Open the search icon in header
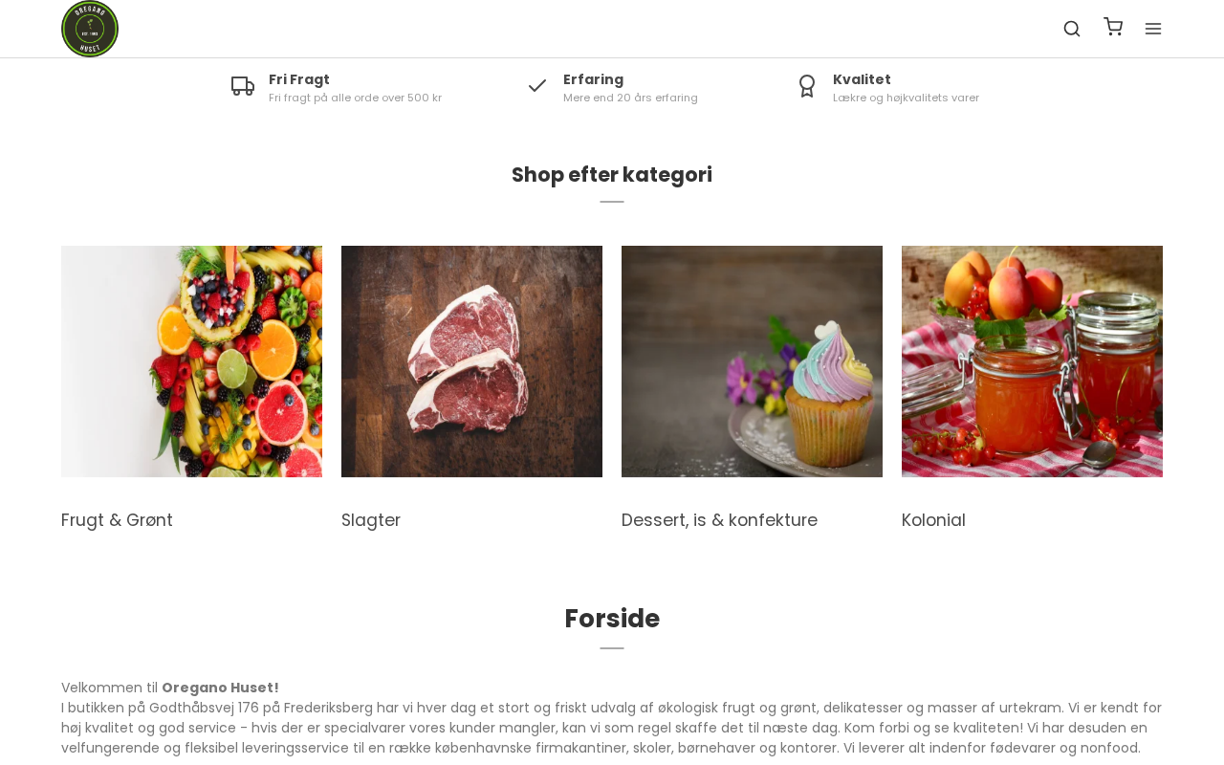Screen dimensions: 1224x765 pyautogui.click(x=1072, y=29)
